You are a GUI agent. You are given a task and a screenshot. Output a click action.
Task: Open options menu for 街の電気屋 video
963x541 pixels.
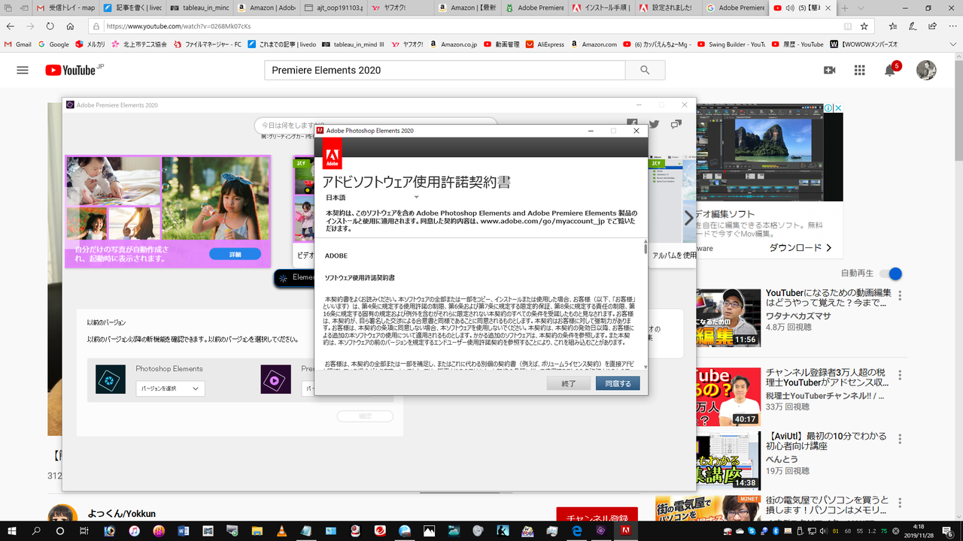click(900, 501)
